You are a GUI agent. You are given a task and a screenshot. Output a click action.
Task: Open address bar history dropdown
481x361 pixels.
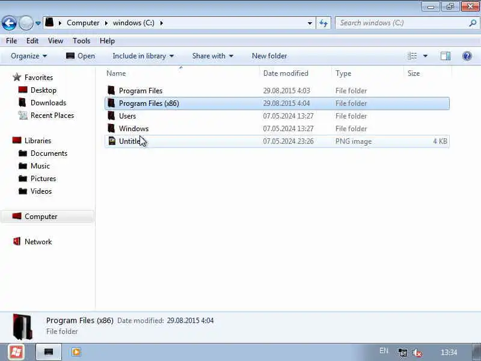310,23
